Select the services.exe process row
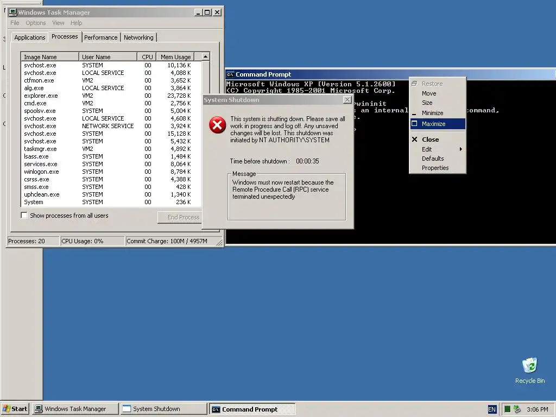The width and height of the screenshot is (556, 417). (x=111, y=164)
